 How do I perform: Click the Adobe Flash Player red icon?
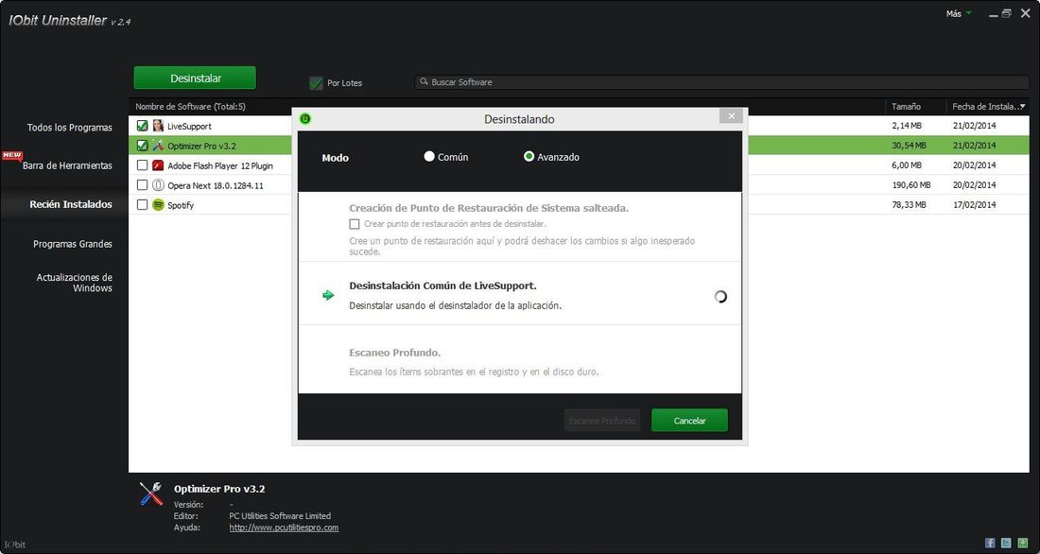(x=158, y=165)
